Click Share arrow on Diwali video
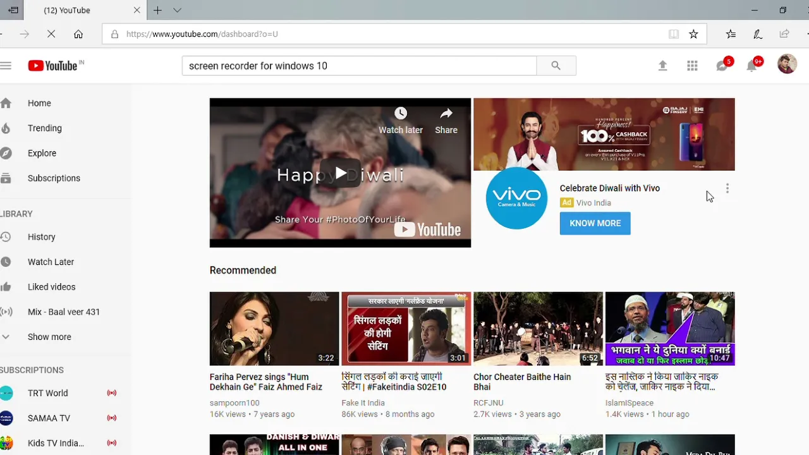 tap(446, 114)
